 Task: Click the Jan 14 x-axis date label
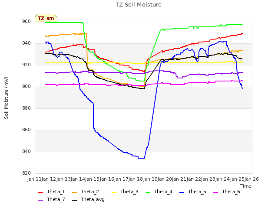tap(78, 179)
